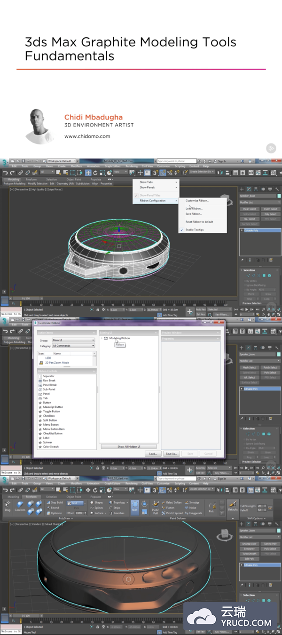Viewport: 282px width, 635px height.
Task: Click Cancel in Customize Ribbon dialog
Action: (209, 453)
